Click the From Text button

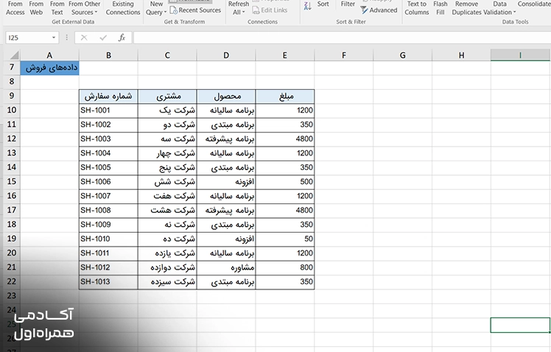(x=57, y=8)
